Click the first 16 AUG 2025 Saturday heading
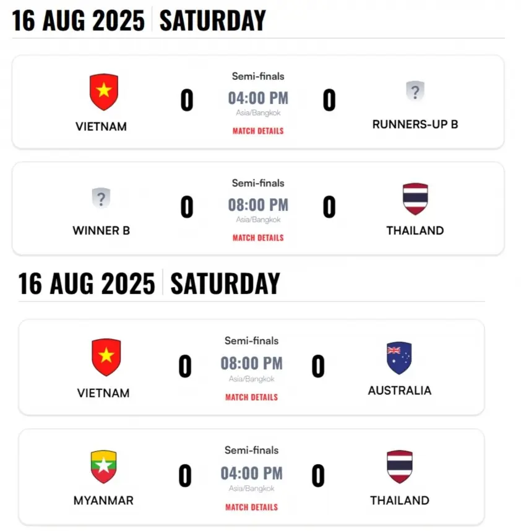Image resolution: width=521 pixels, height=531 pixels. [139, 20]
